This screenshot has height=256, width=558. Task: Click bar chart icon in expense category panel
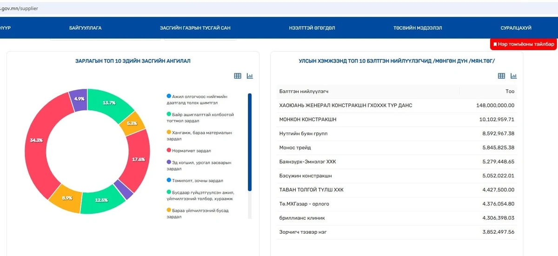(250, 76)
